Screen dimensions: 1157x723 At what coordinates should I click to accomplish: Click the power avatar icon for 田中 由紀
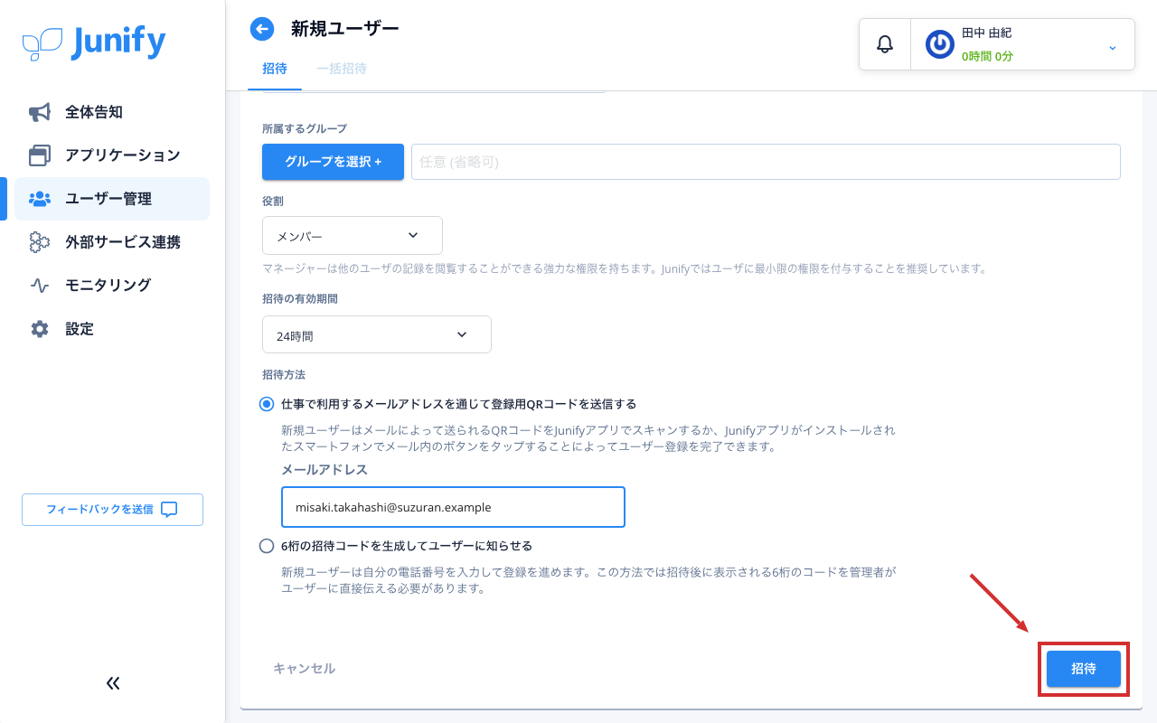pyautogui.click(x=940, y=43)
